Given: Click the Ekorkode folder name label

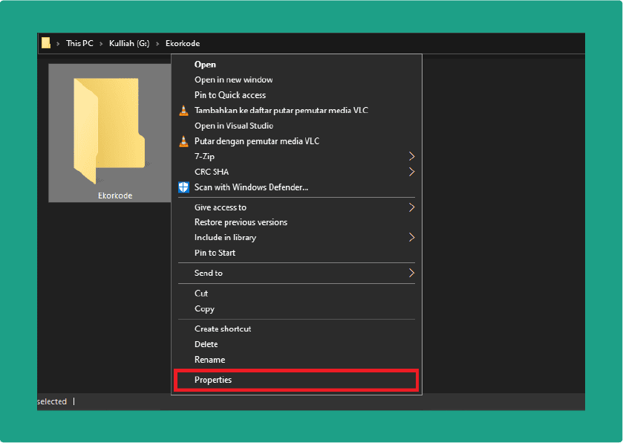Looking at the screenshot, I should pyautogui.click(x=115, y=195).
